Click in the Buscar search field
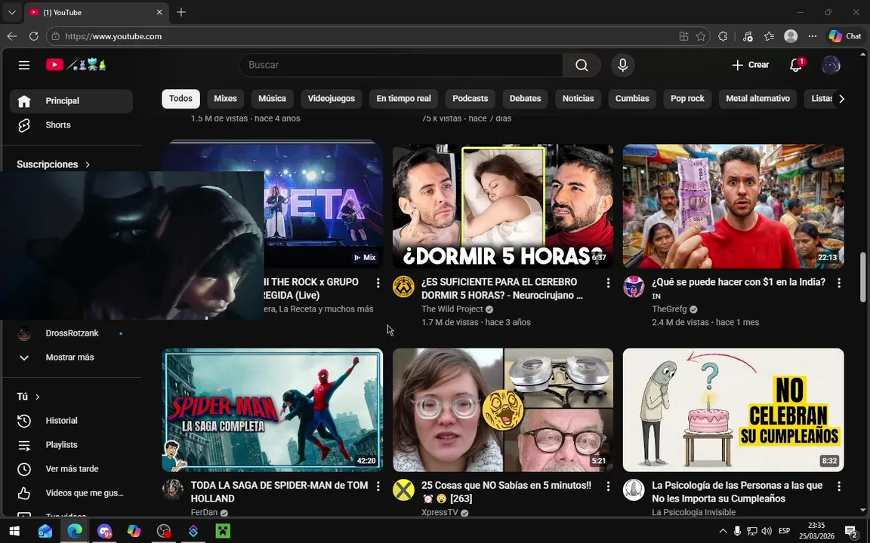The width and height of the screenshot is (870, 543). point(400,65)
